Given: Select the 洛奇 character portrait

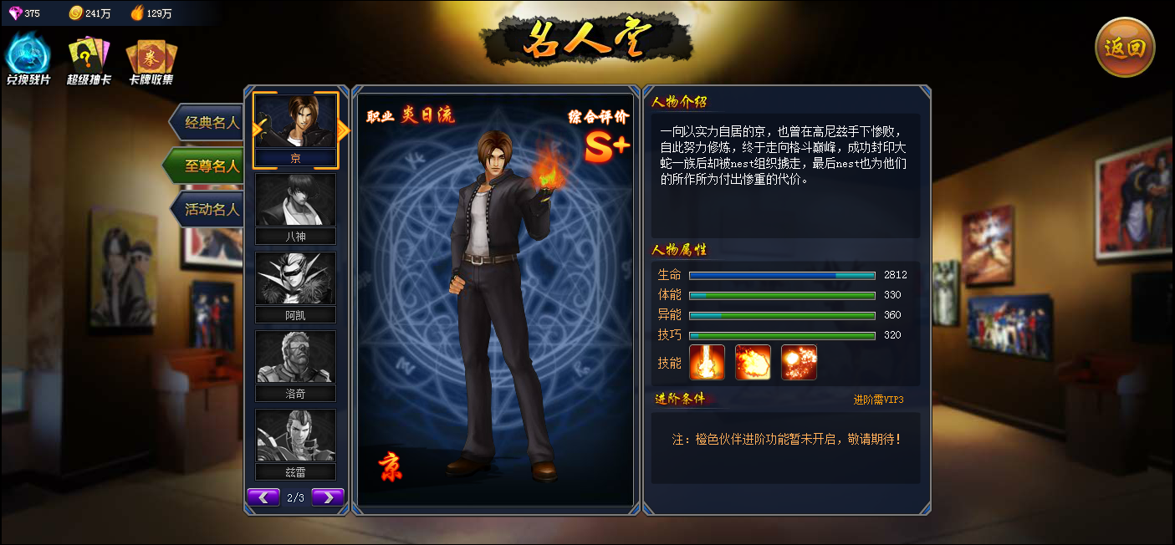Looking at the screenshot, I should (295, 365).
